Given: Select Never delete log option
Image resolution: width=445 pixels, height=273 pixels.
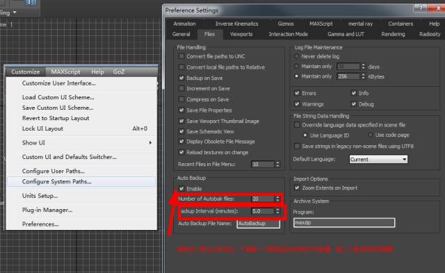Looking at the screenshot, I should [x=297, y=56].
